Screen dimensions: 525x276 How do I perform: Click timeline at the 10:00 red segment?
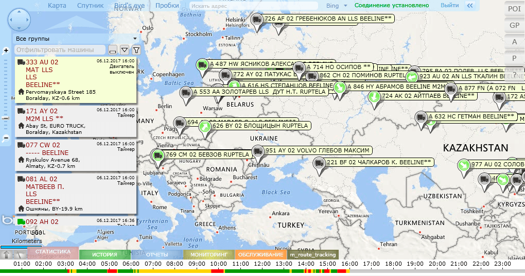218,271
